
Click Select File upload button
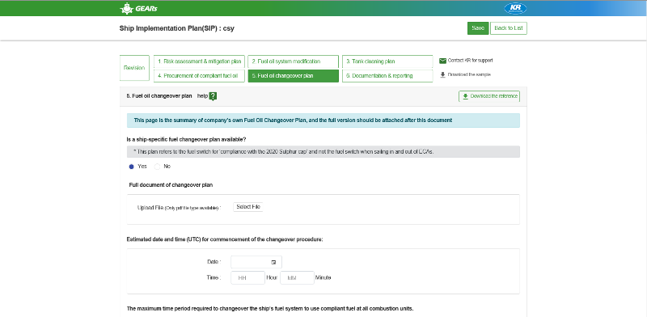(248, 207)
